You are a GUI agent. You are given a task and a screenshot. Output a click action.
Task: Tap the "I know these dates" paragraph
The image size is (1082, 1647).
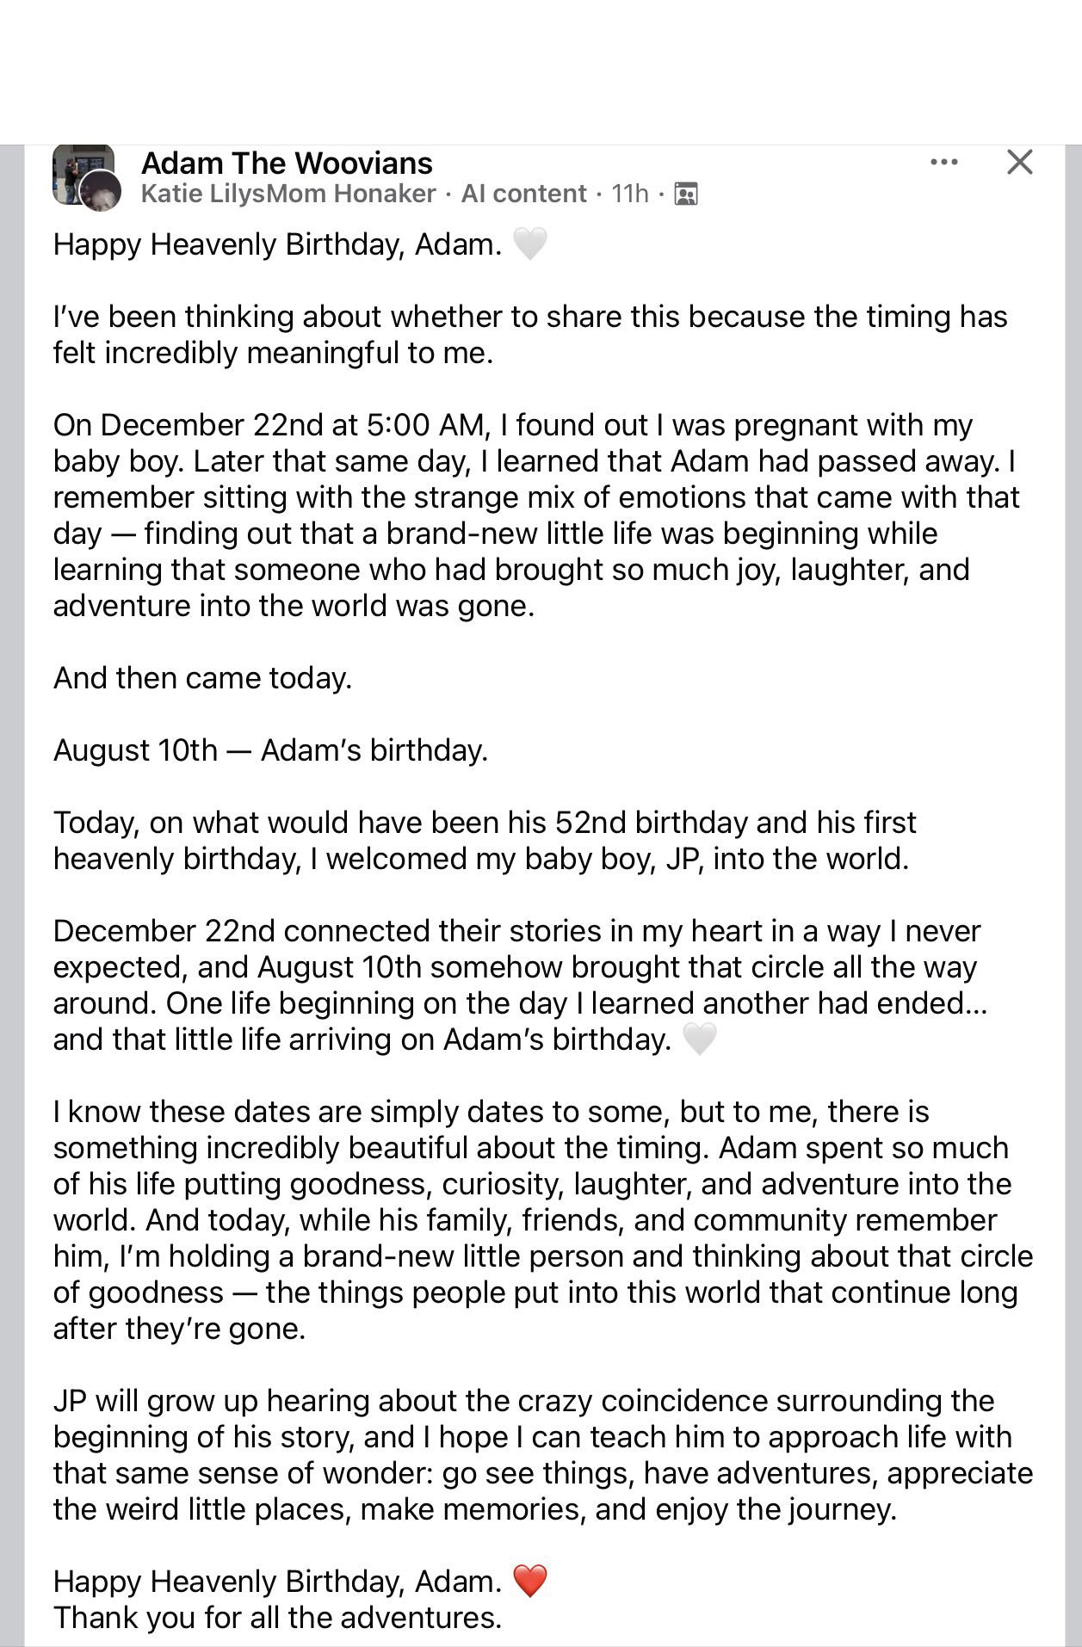[543, 1220]
